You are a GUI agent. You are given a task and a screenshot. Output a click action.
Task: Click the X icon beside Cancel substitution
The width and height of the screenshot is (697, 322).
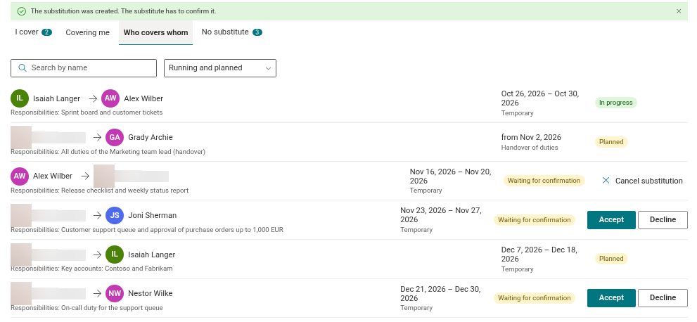click(606, 180)
